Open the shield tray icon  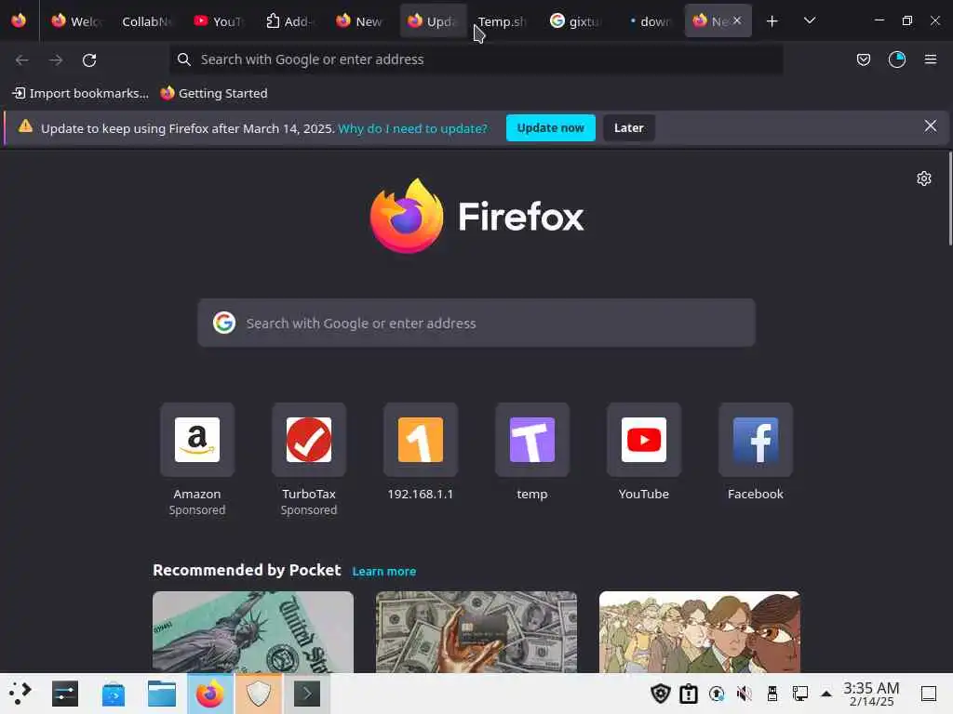pos(660,694)
